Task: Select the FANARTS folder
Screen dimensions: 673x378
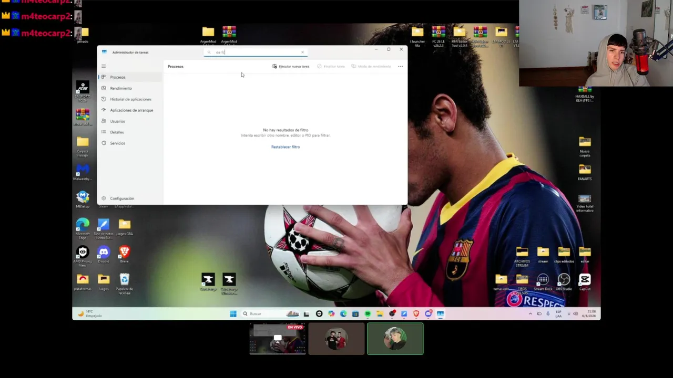Action: 585,173
